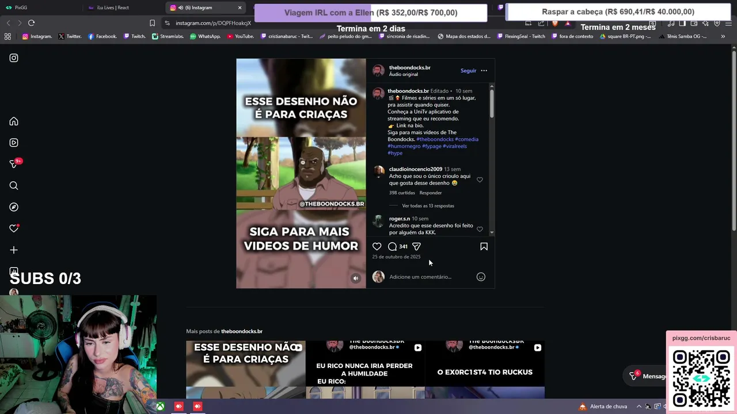Open direct messages icon with 9+ badge
This screenshot has height=414, width=737.
pyautogui.click(x=14, y=164)
